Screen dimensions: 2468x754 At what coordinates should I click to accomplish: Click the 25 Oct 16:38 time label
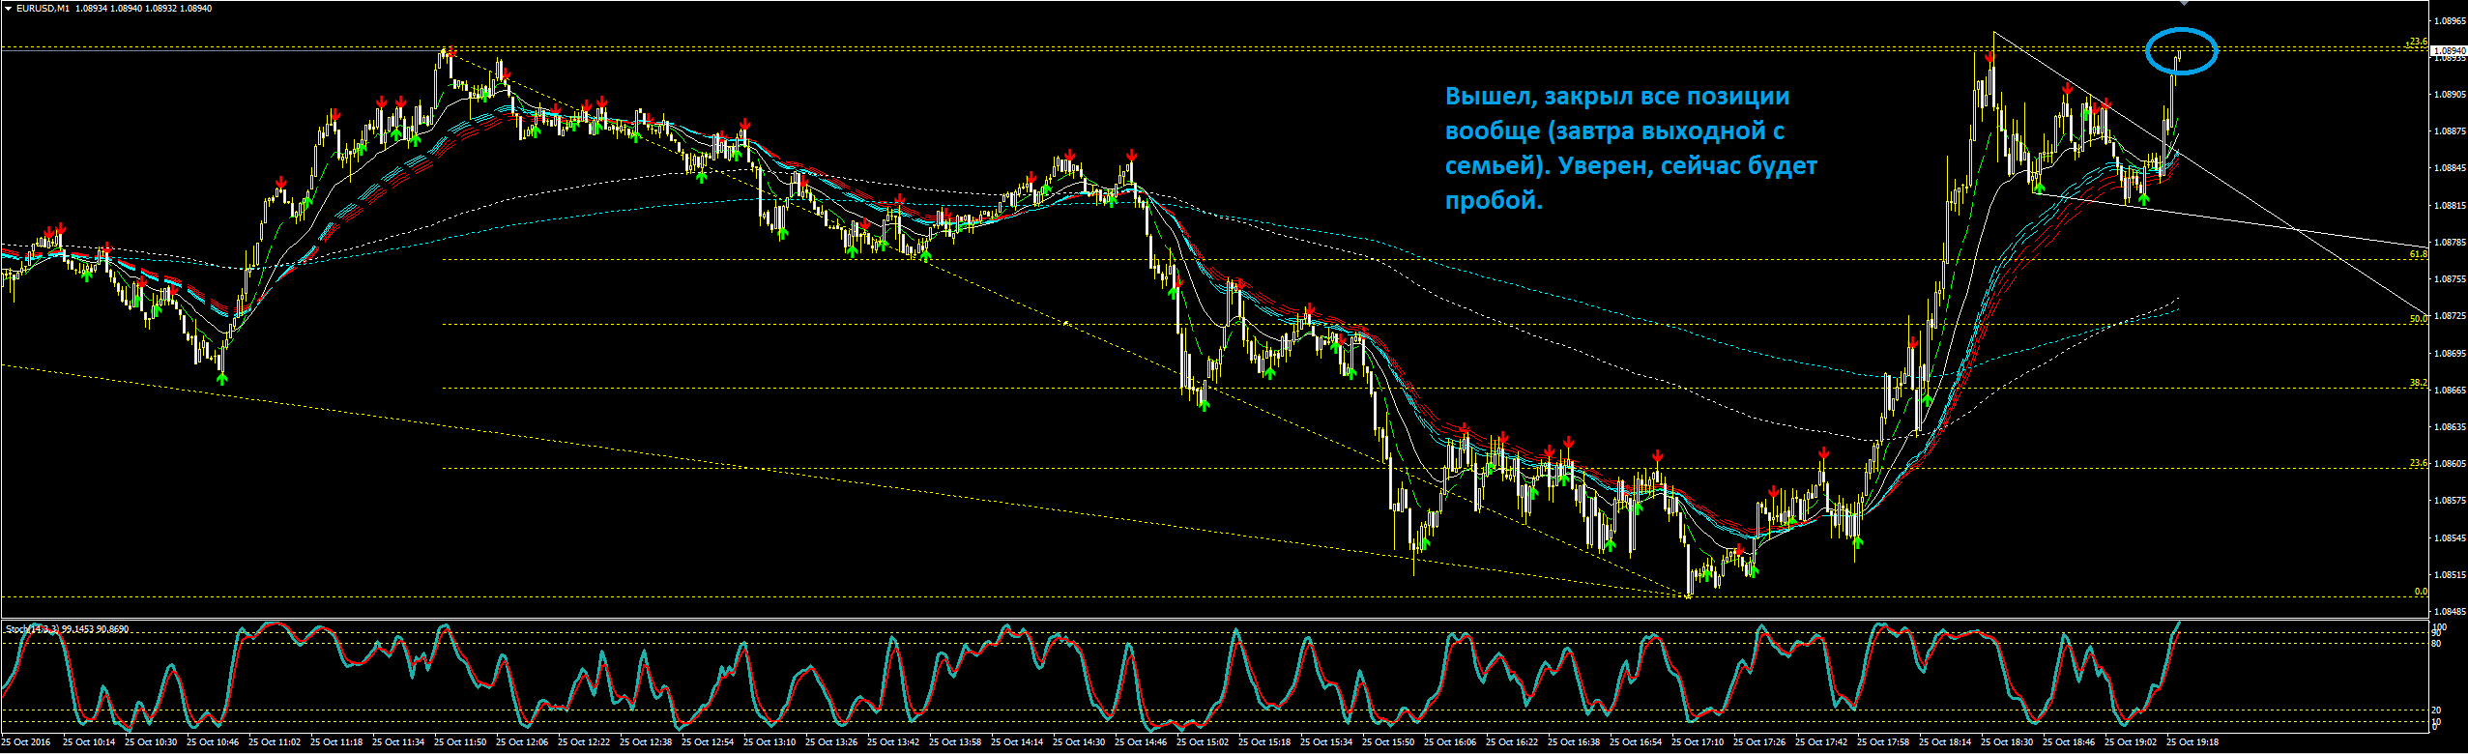[x=1575, y=743]
